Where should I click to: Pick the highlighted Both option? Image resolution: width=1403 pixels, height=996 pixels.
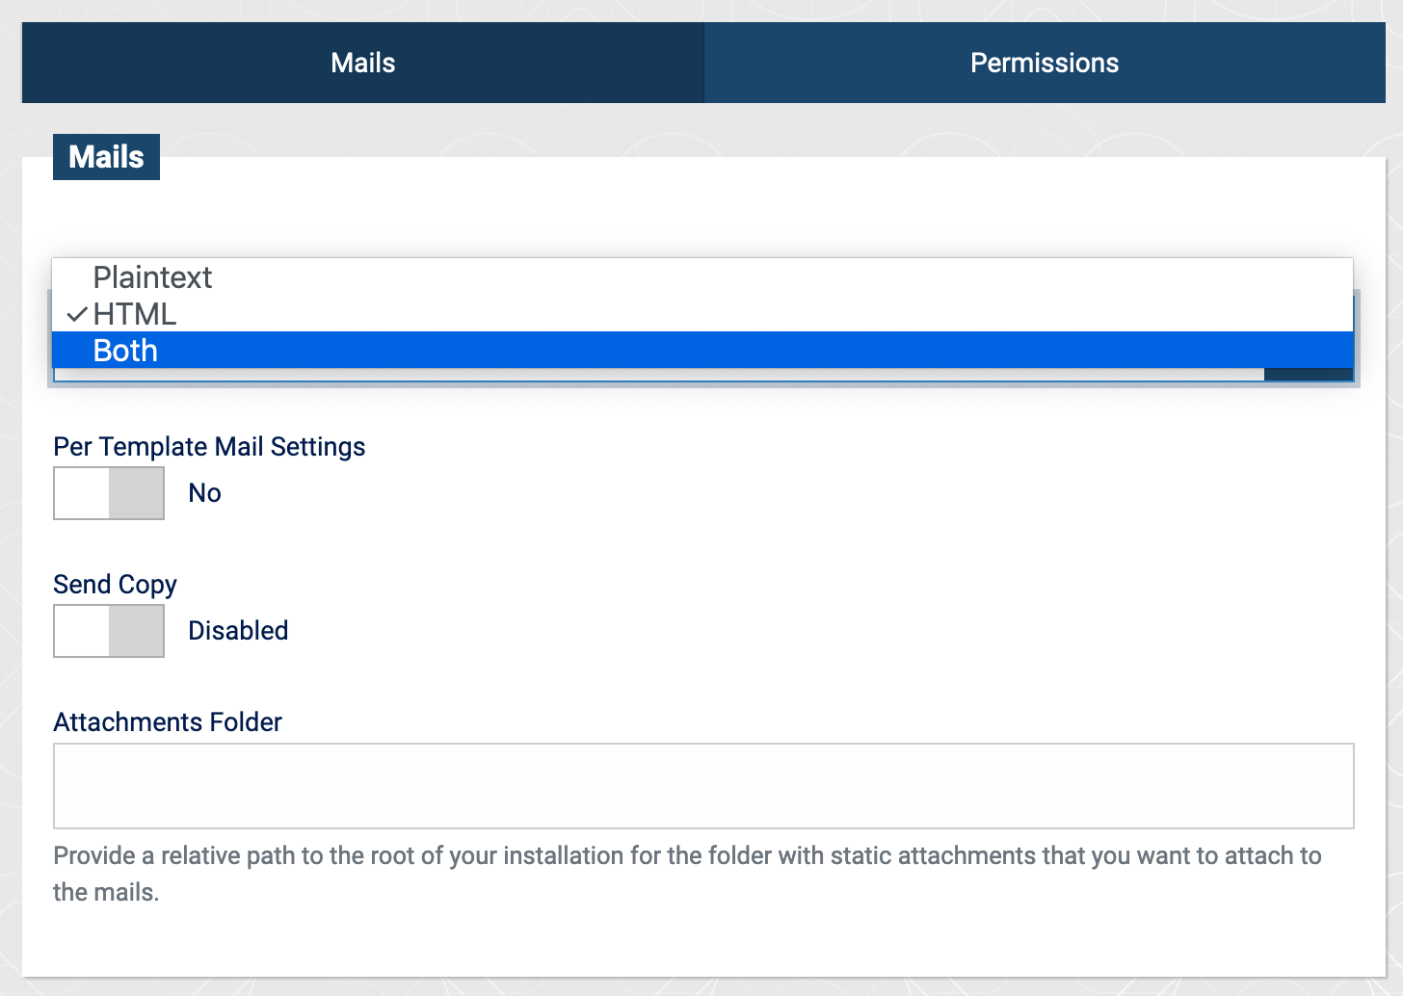[125, 351]
